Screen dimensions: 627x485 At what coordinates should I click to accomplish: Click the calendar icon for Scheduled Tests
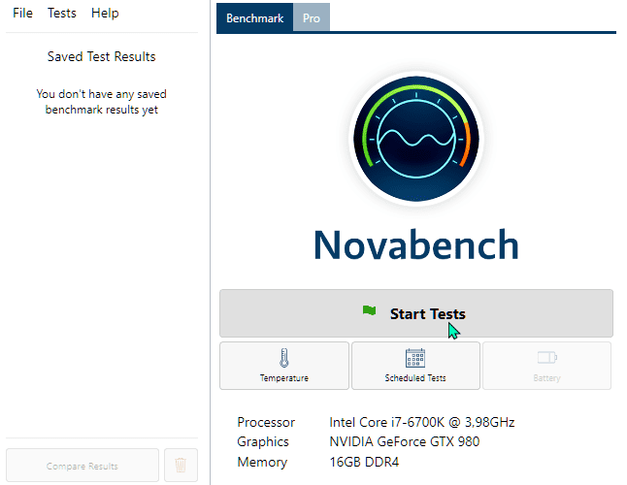click(x=415, y=358)
